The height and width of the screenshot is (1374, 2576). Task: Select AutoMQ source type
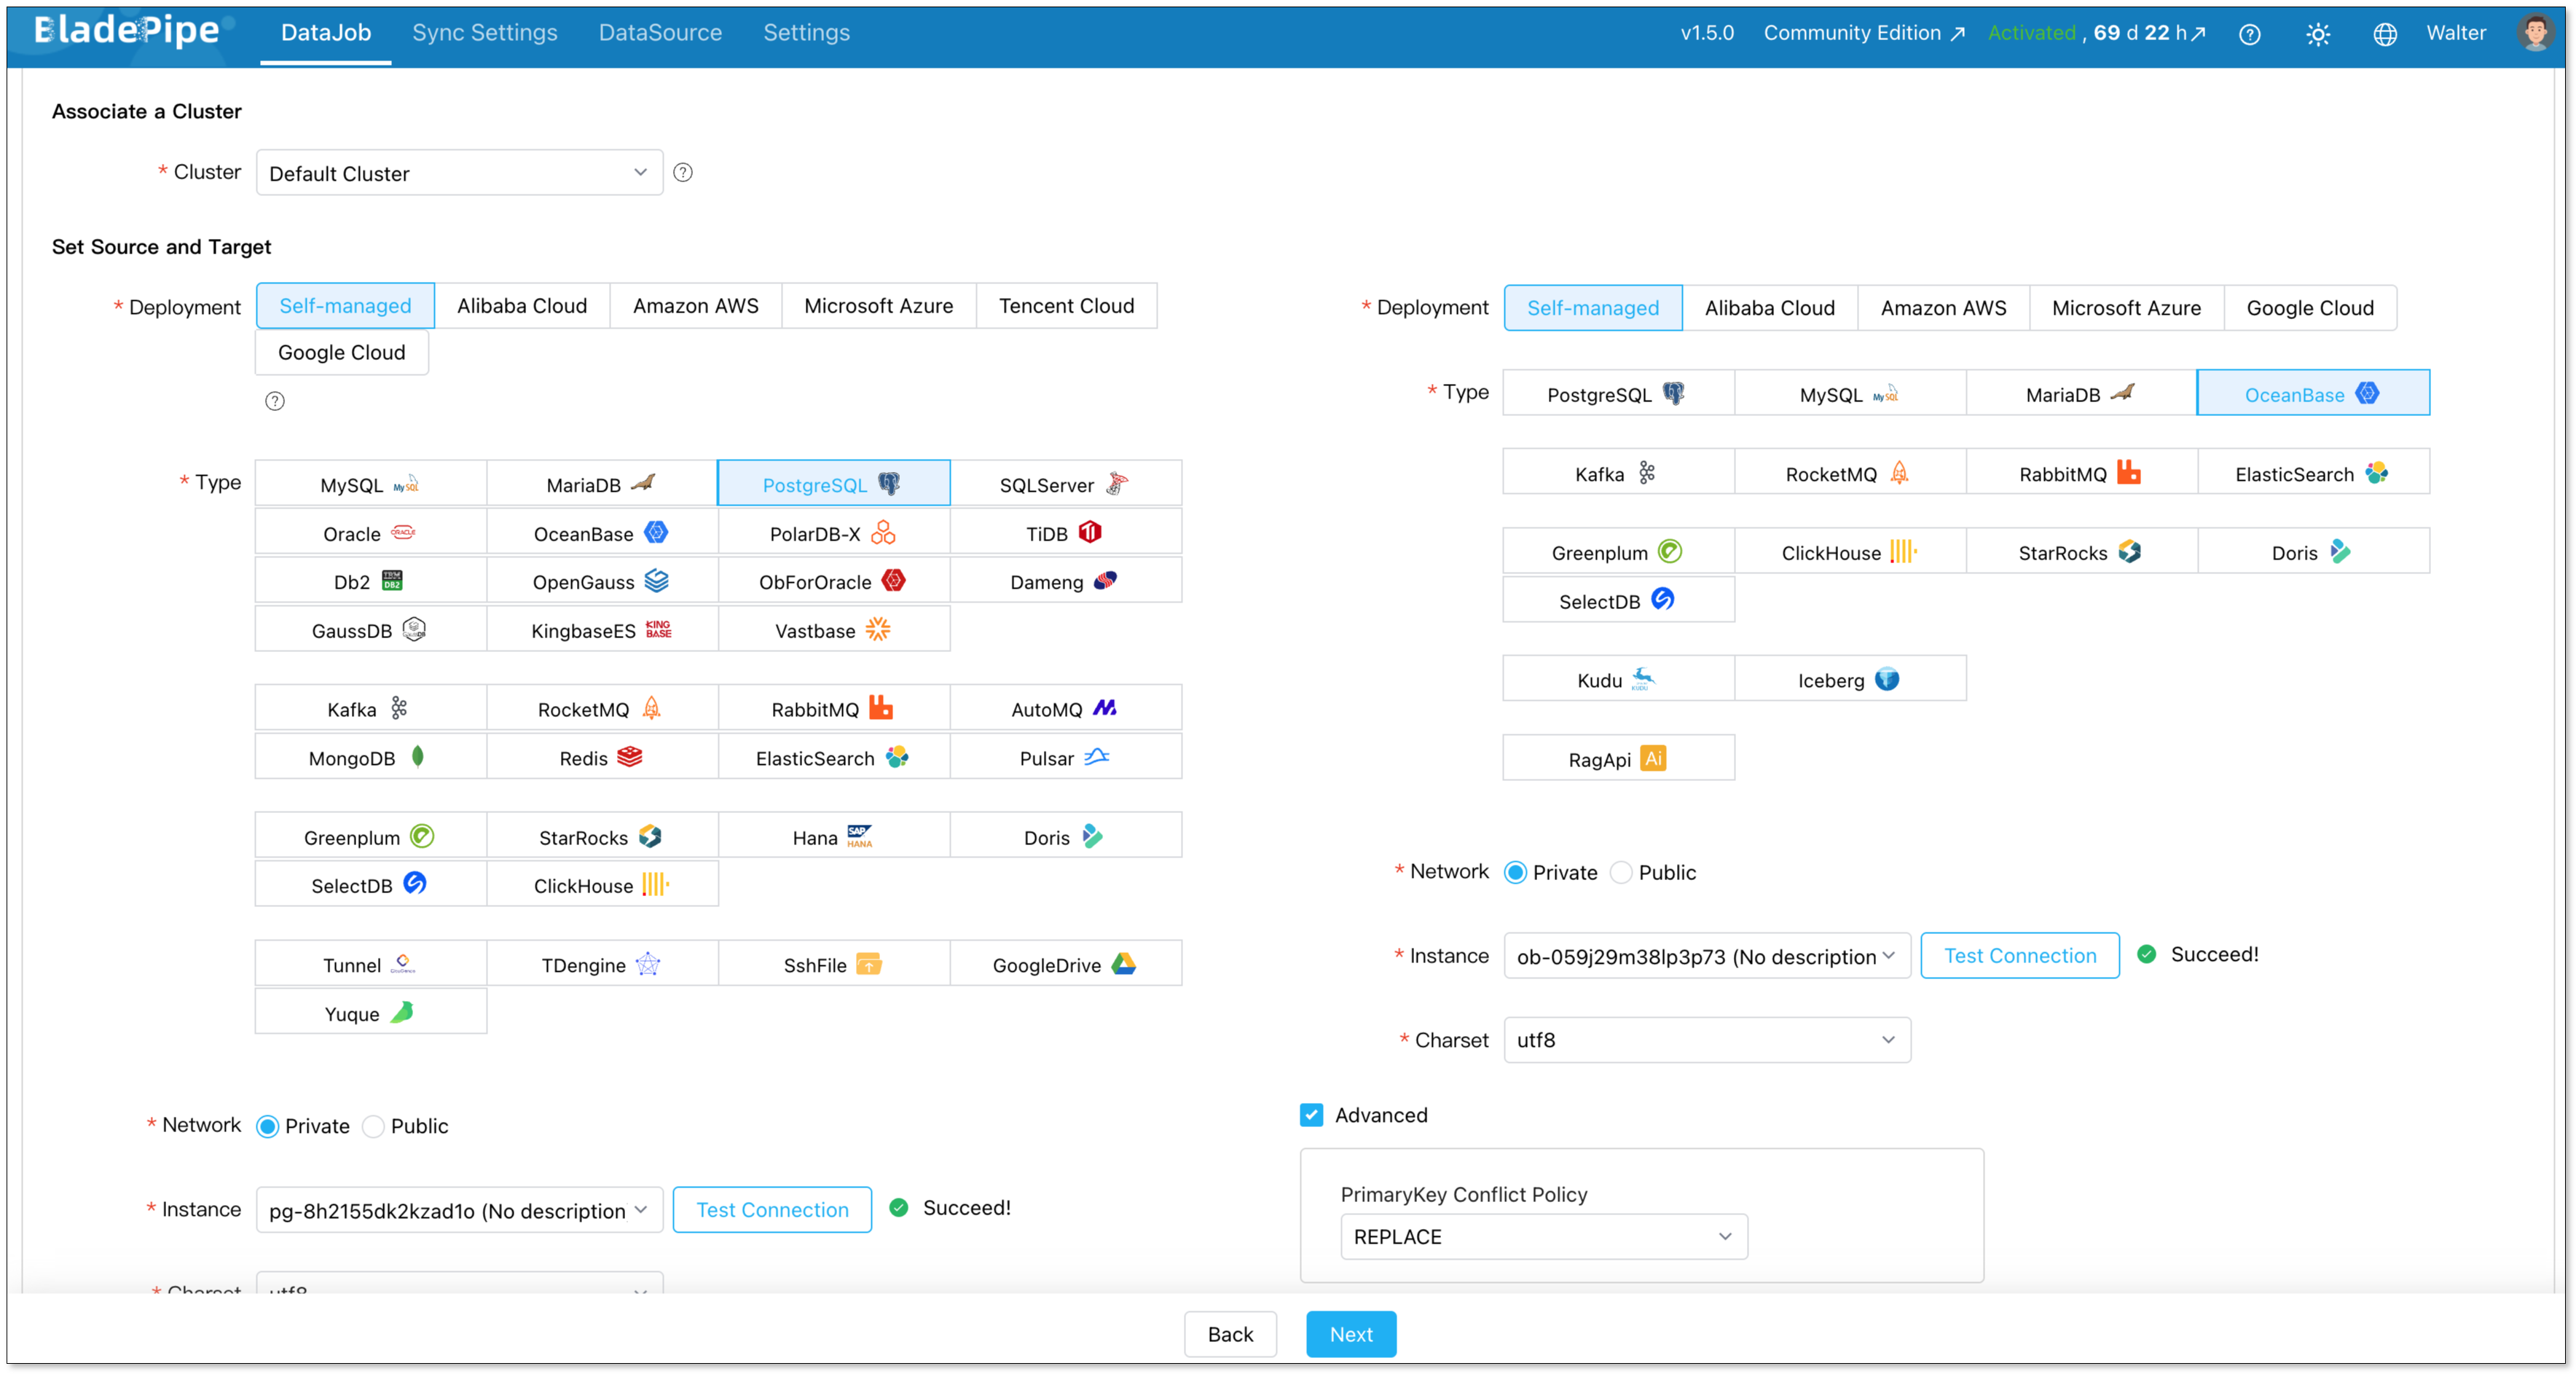pos(1065,708)
